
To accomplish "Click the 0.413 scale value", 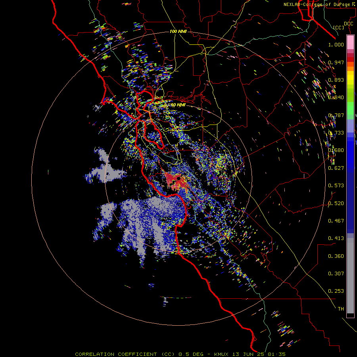I will (x=336, y=238).
